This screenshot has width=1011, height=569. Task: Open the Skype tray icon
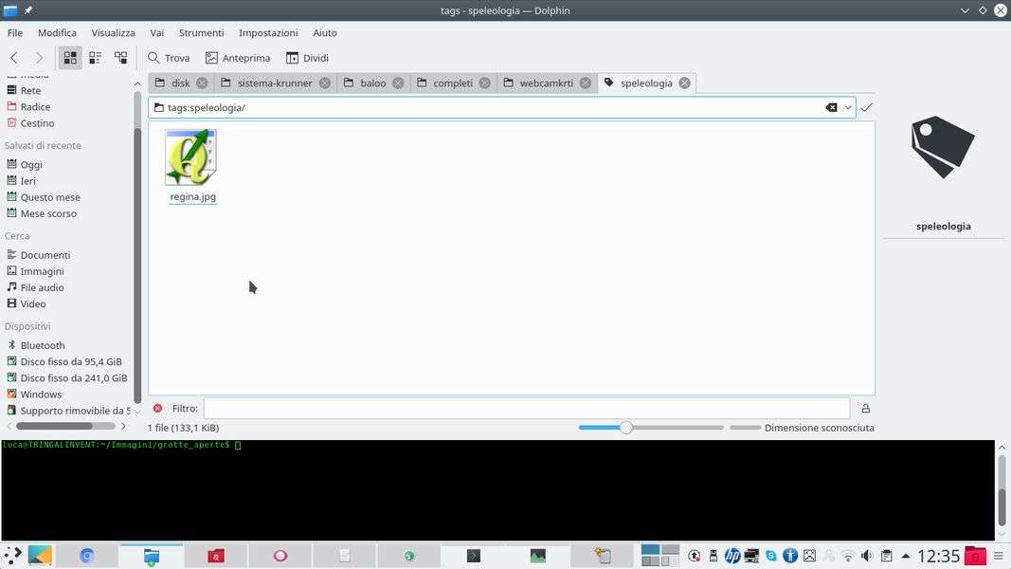[x=771, y=556]
